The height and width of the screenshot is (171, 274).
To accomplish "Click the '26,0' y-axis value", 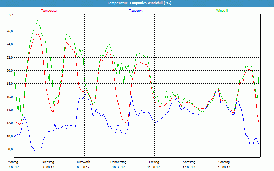I will pyautogui.click(x=10, y=31).
